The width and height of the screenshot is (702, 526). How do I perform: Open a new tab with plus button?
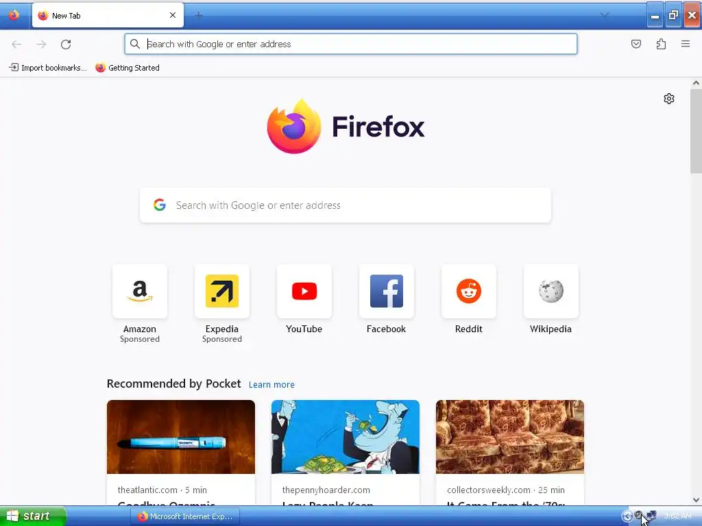[x=199, y=16]
